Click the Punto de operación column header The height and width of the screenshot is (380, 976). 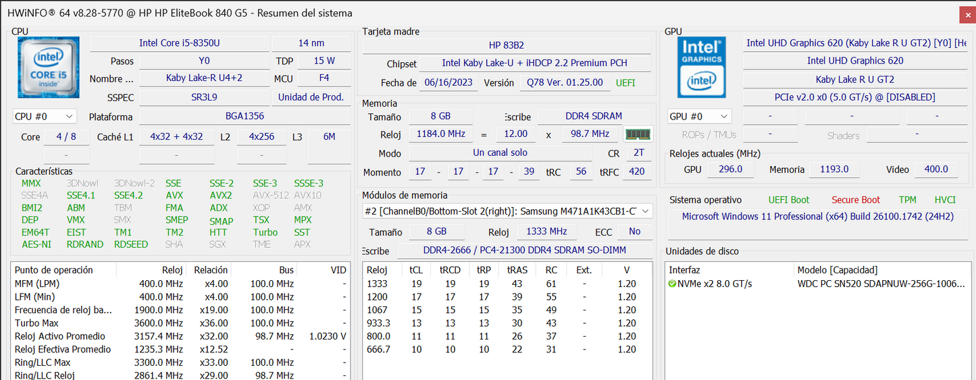(64, 270)
